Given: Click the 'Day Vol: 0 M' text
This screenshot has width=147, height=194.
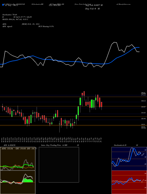Looking at the screenshot, I should [92, 9].
